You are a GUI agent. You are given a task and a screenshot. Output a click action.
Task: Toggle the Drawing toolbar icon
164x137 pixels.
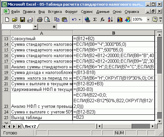128,20
